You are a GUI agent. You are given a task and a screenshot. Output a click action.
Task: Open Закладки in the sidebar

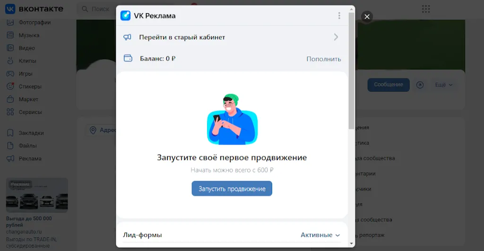(x=31, y=133)
